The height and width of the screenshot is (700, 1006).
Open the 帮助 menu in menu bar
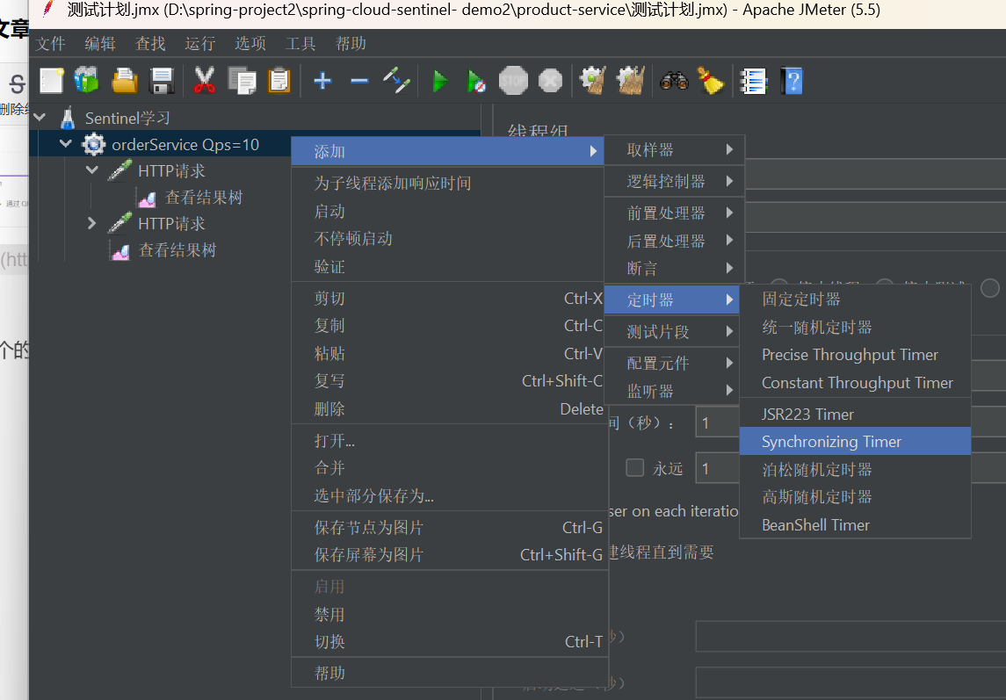pyautogui.click(x=351, y=44)
